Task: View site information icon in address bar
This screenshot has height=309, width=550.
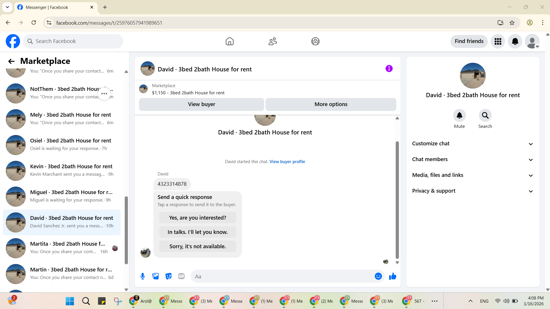Action: [x=49, y=23]
